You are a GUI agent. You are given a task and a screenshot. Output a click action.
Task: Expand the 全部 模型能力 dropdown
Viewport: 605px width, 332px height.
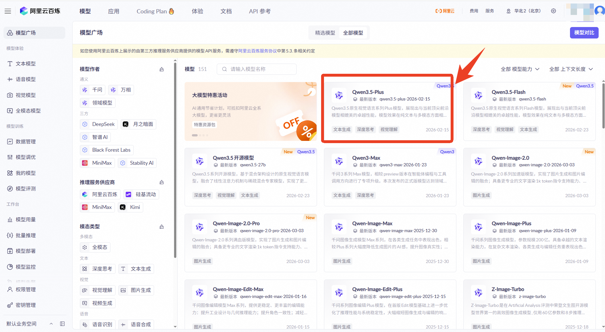click(520, 69)
